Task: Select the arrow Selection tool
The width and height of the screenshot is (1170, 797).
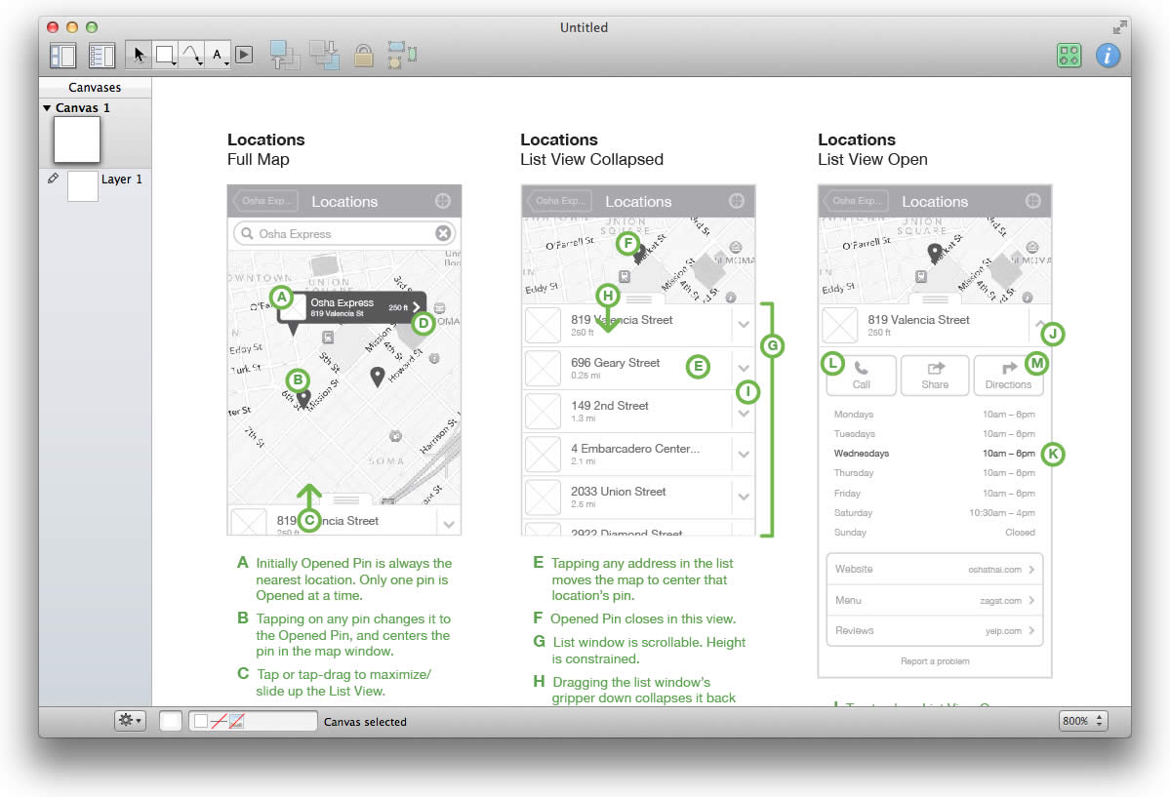Action: point(139,55)
